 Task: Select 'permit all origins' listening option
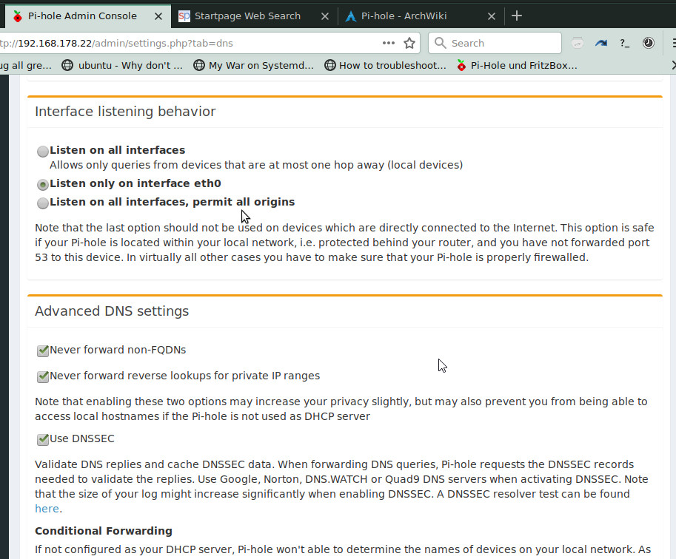42,203
